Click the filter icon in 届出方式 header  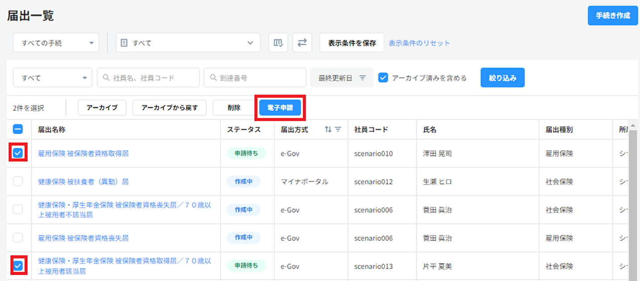338,130
